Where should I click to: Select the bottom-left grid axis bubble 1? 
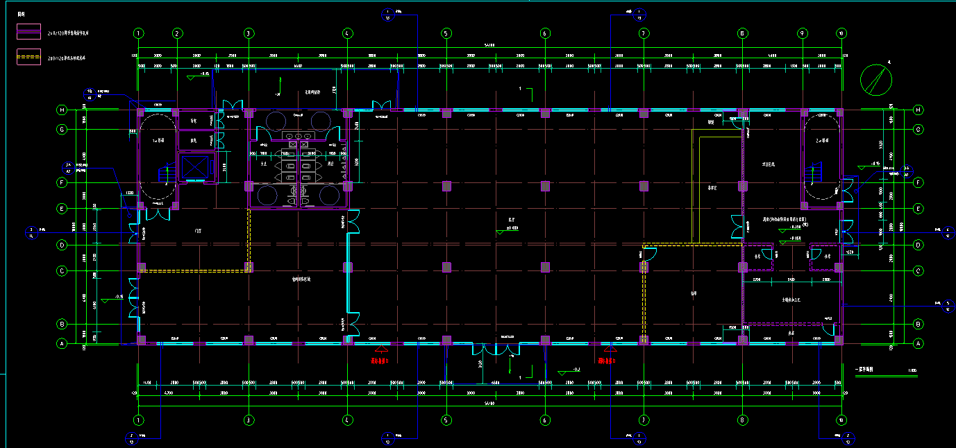[x=139, y=420]
